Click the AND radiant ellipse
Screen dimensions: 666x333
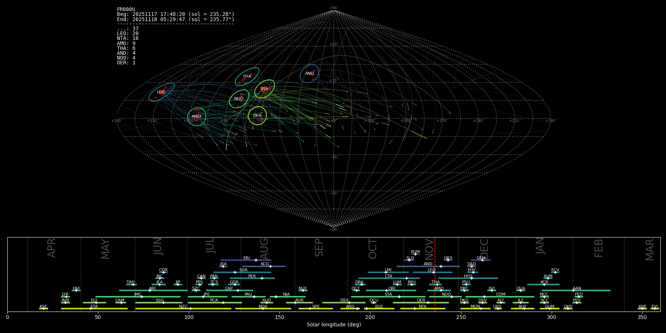[309, 74]
